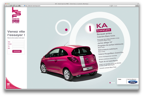Click the Tél. input field
This screenshot has height=96, width=143.
tap(18, 46)
